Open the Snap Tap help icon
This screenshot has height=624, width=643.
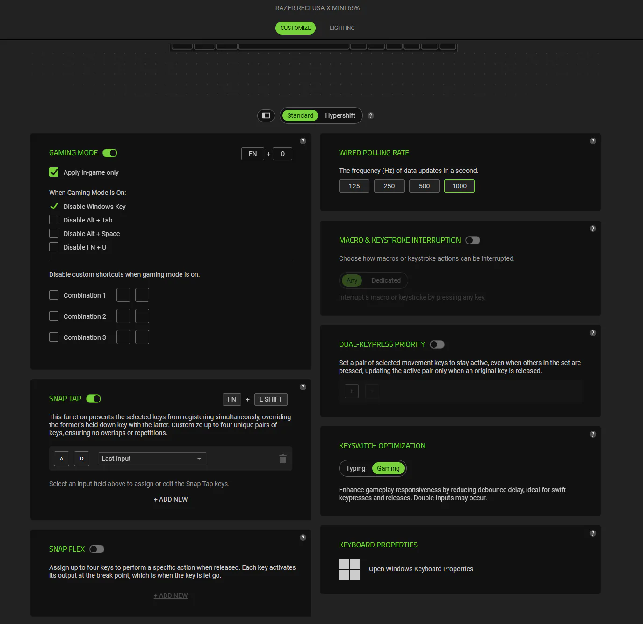303,387
